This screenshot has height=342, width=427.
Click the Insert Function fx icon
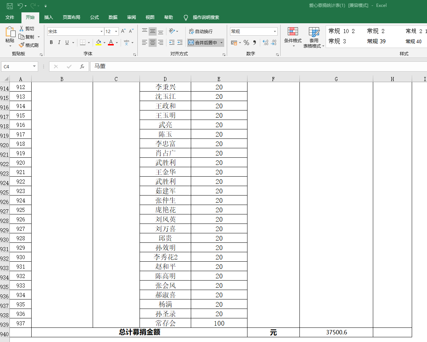[x=82, y=67]
